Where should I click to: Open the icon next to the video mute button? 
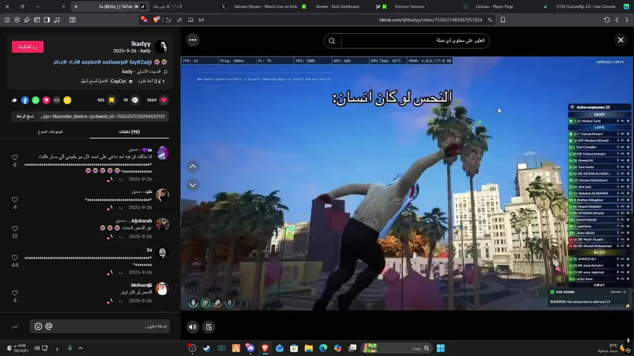[209, 327]
